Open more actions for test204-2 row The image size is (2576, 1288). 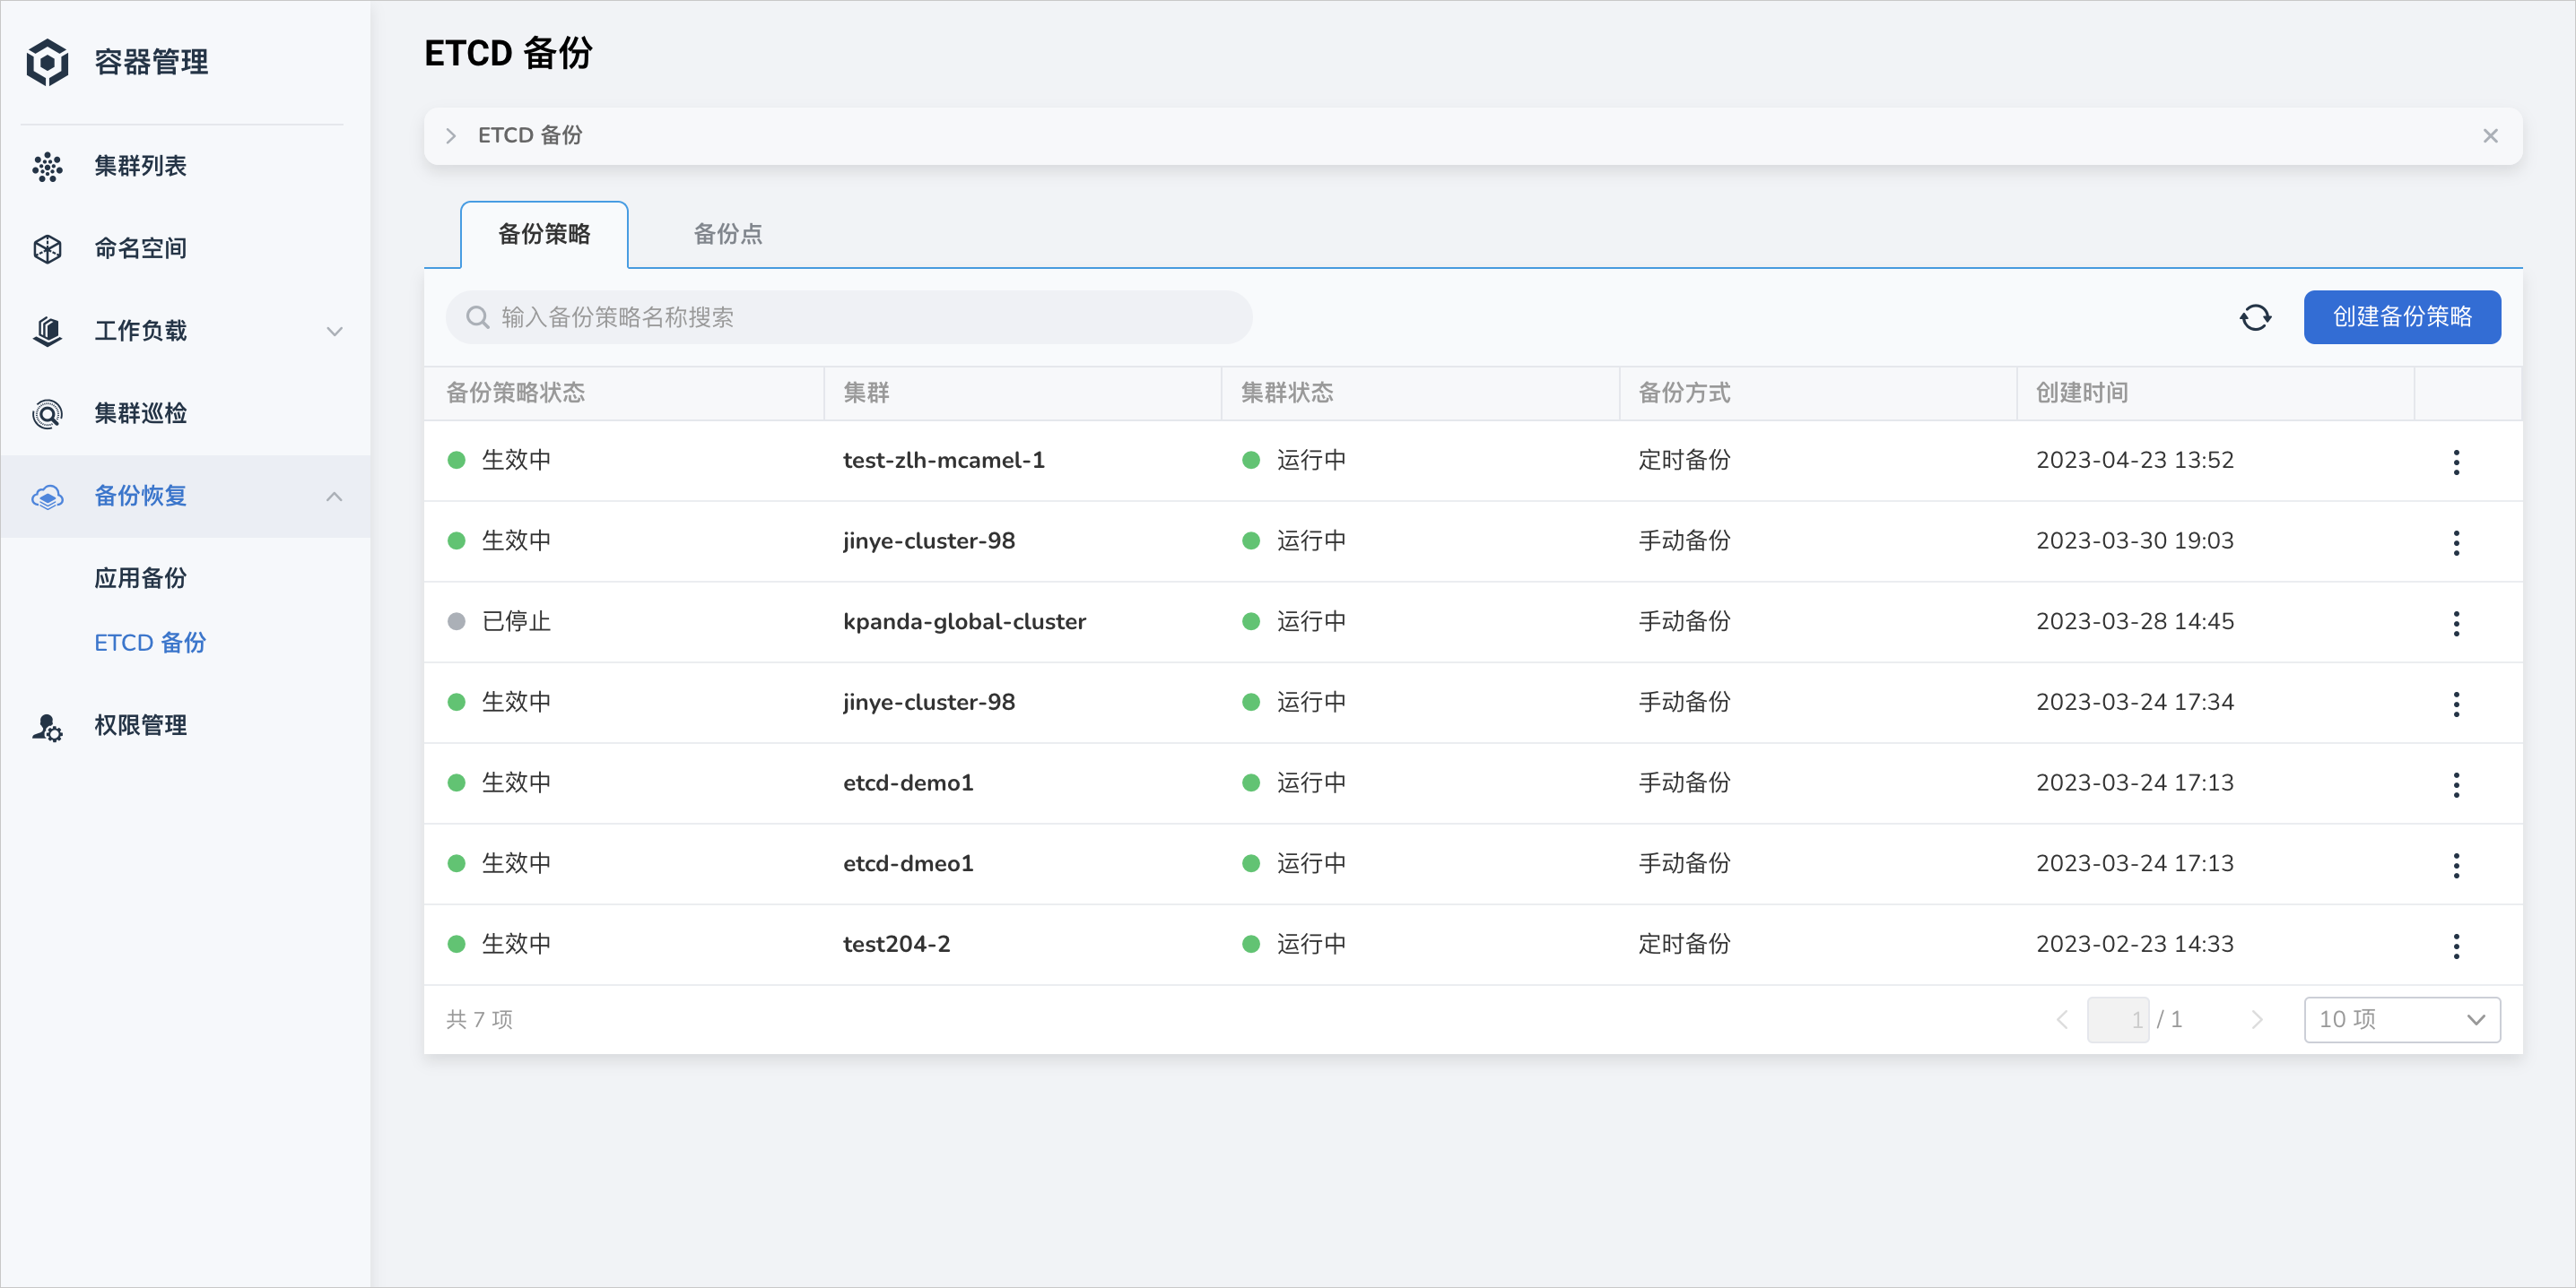pos(2456,947)
